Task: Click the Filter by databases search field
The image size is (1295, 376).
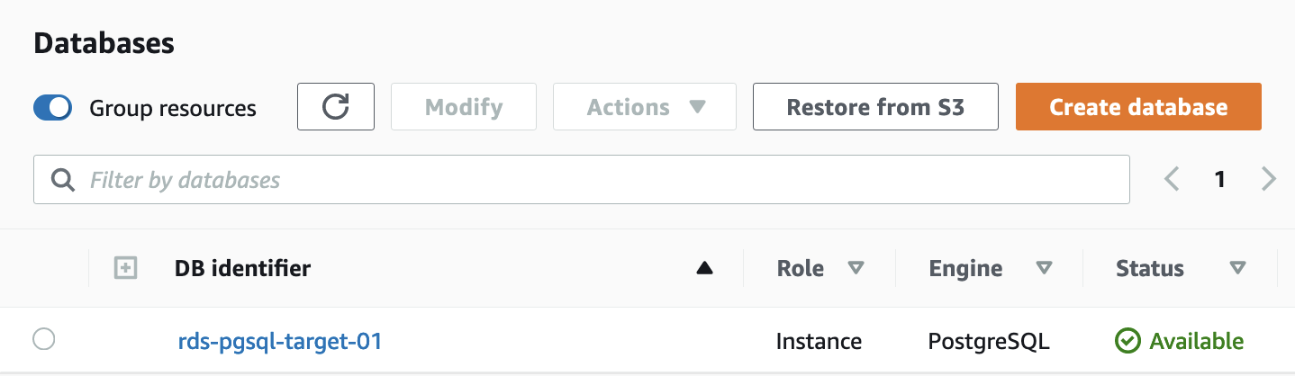Action: pos(594,180)
